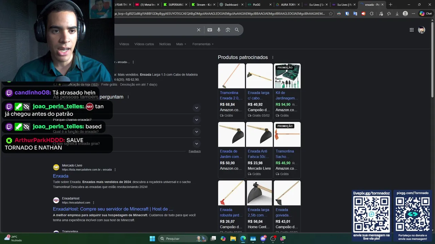The height and width of the screenshot is (244, 435).
Task: Open the Mais dropdown filter
Action: [x=181, y=44]
